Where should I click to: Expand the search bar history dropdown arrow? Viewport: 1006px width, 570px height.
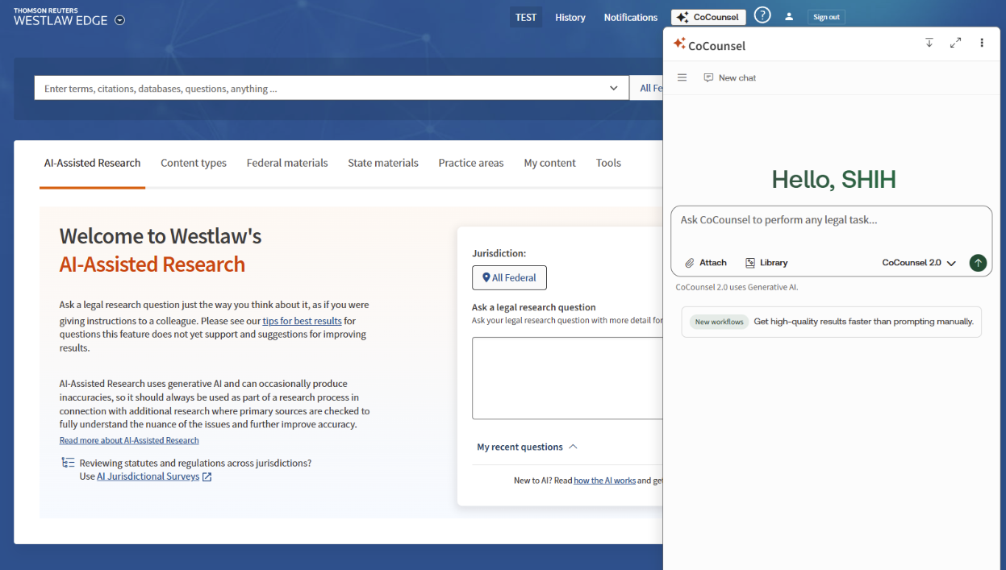pos(614,88)
